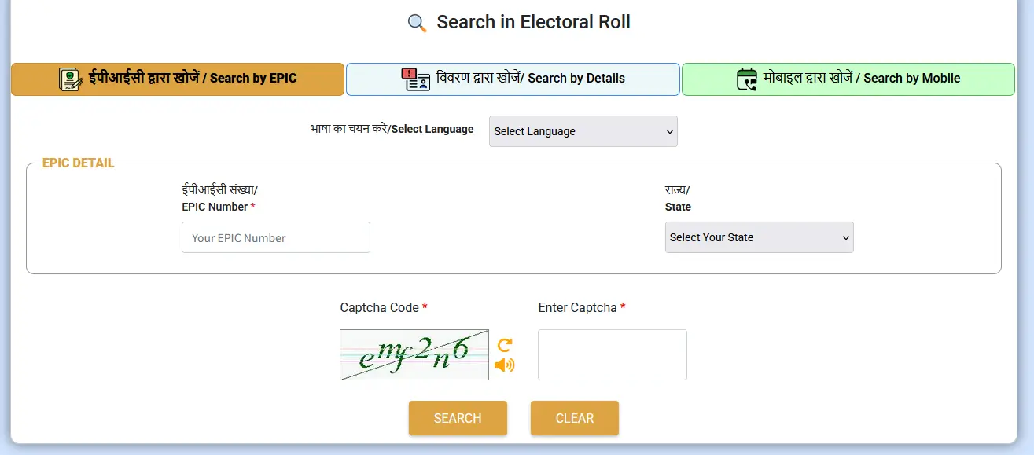Click inside the Enter Captcha box

pyautogui.click(x=612, y=354)
